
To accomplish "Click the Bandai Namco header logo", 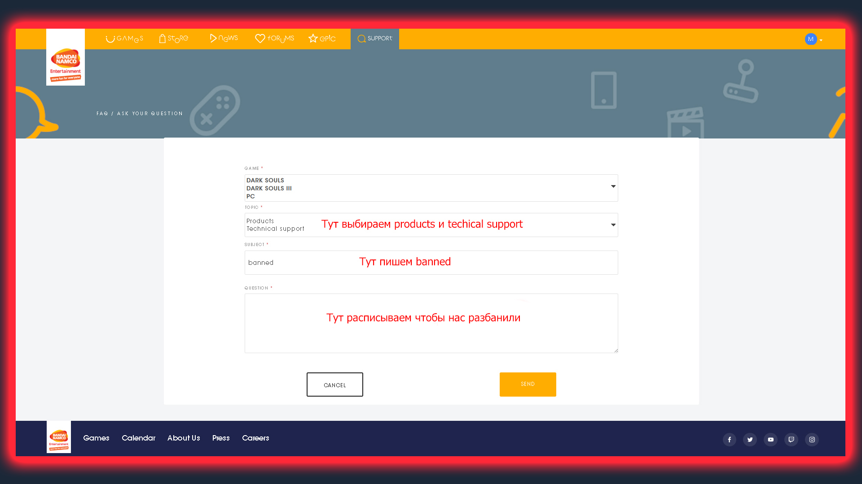I will [66, 57].
